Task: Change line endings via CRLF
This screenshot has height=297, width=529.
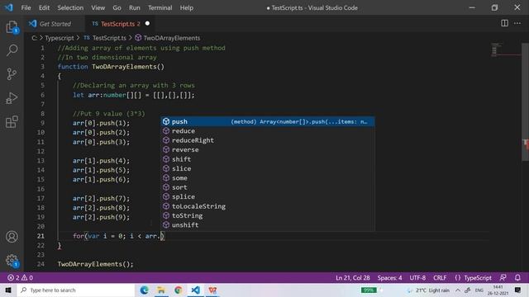Action: pyautogui.click(x=440, y=278)
